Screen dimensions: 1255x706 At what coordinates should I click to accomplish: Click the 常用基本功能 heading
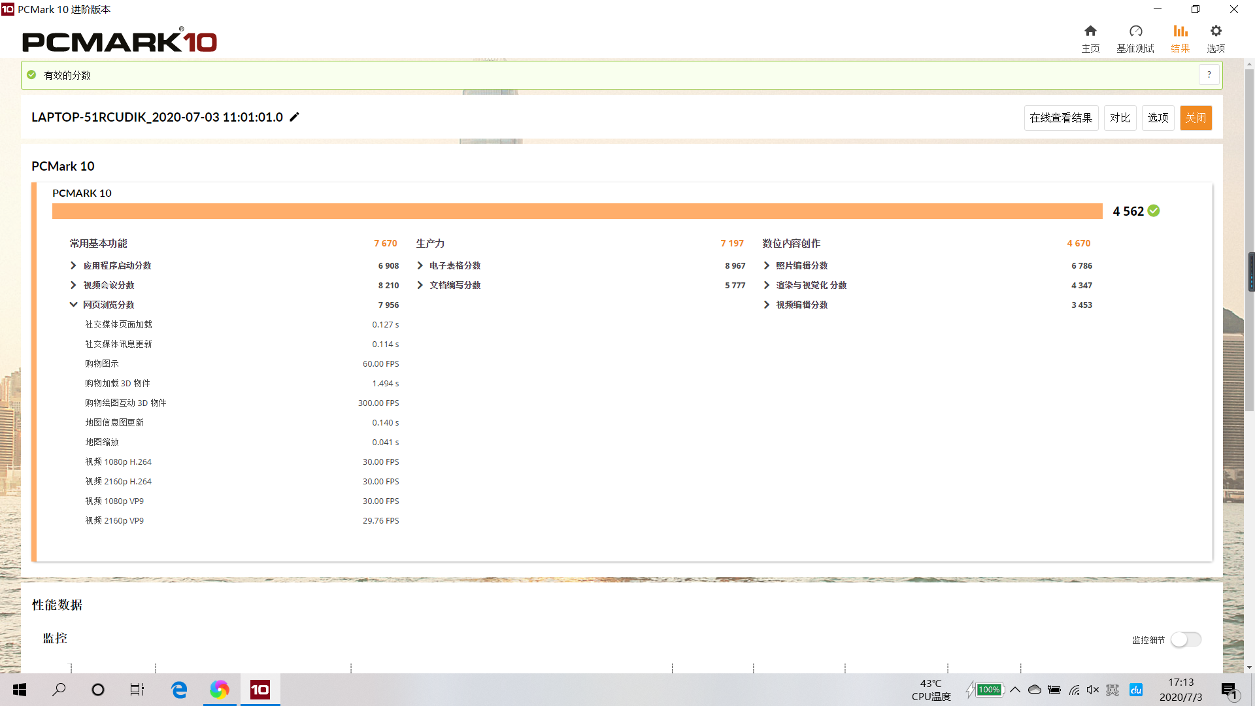coord(99,243)
